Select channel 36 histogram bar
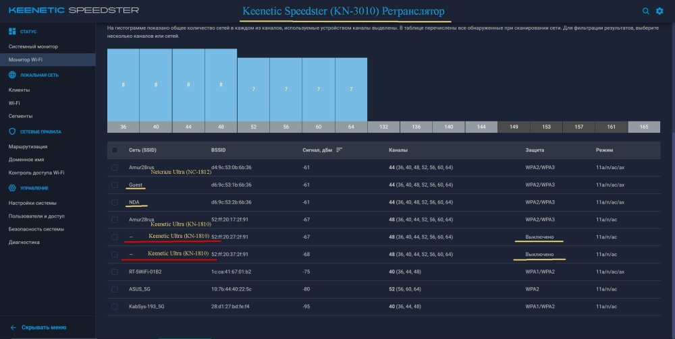Viewport: 675px width, 339px height. 123,85
